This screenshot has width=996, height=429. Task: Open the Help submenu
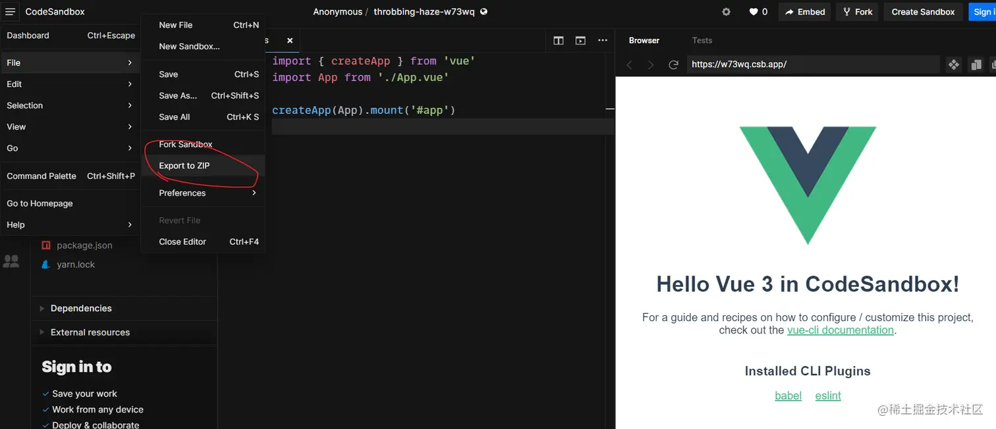point(70,224)
